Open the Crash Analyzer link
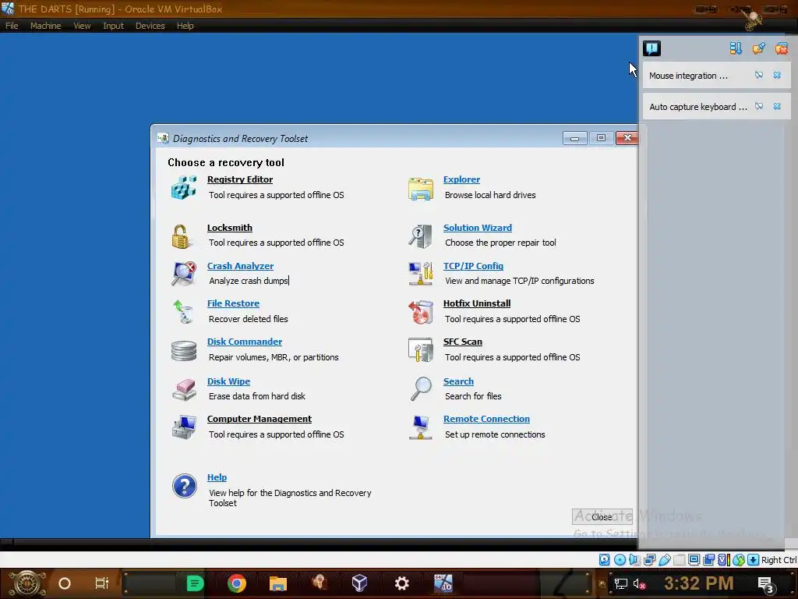Image resolution: width=798 pixels, height=599 pixels. pyautogui.click(x=240, y=266)
